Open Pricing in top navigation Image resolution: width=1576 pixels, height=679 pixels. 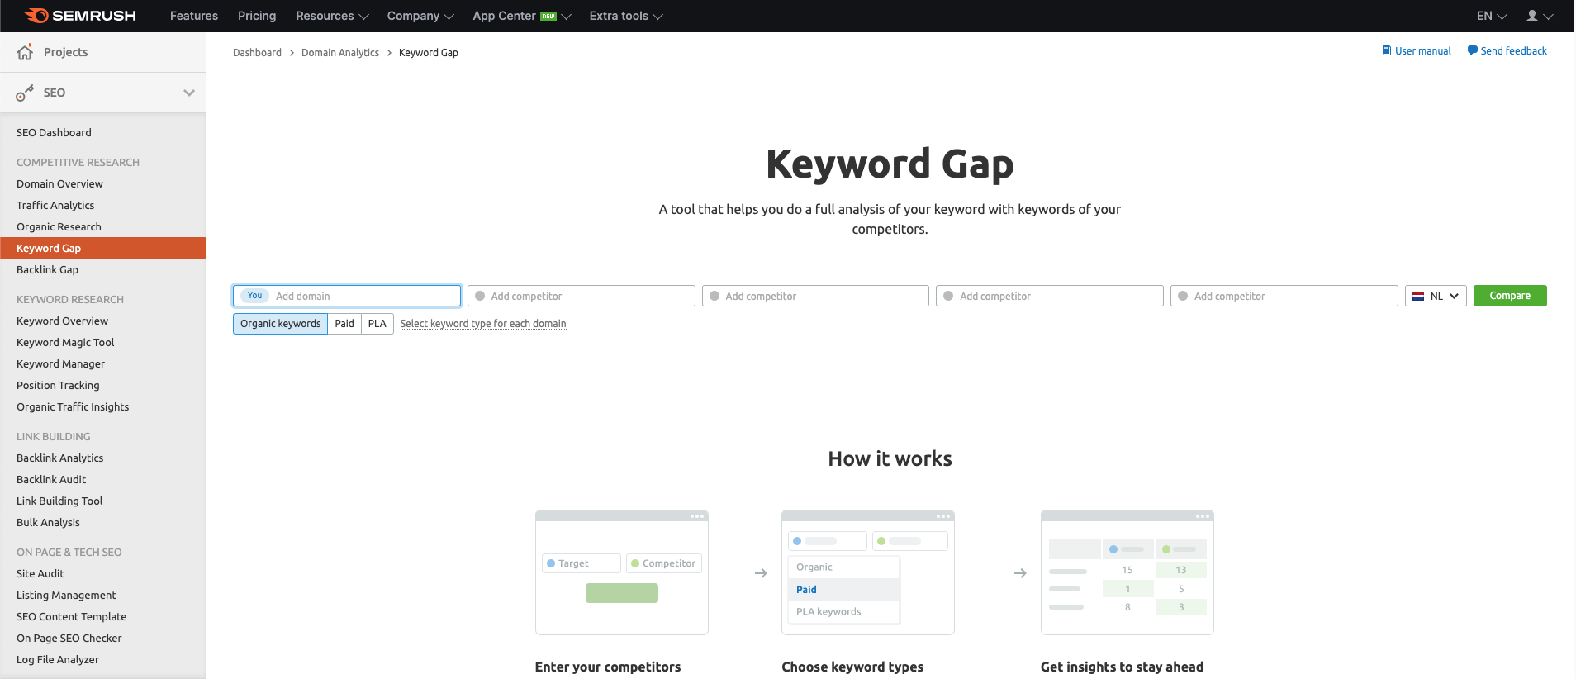257,16
